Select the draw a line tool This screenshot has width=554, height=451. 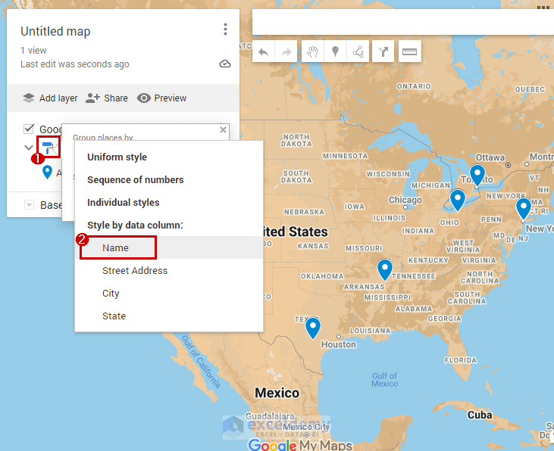click(357, 51)
